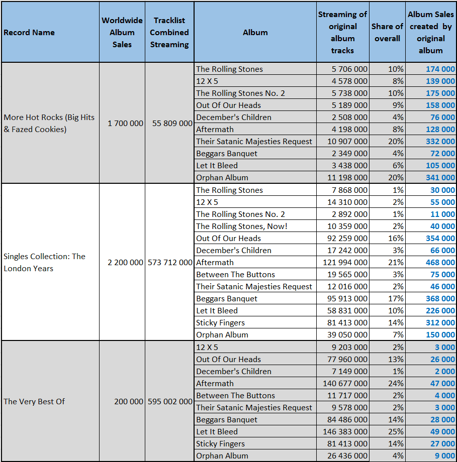Select The Very Best Of cell

click(50, 401)
